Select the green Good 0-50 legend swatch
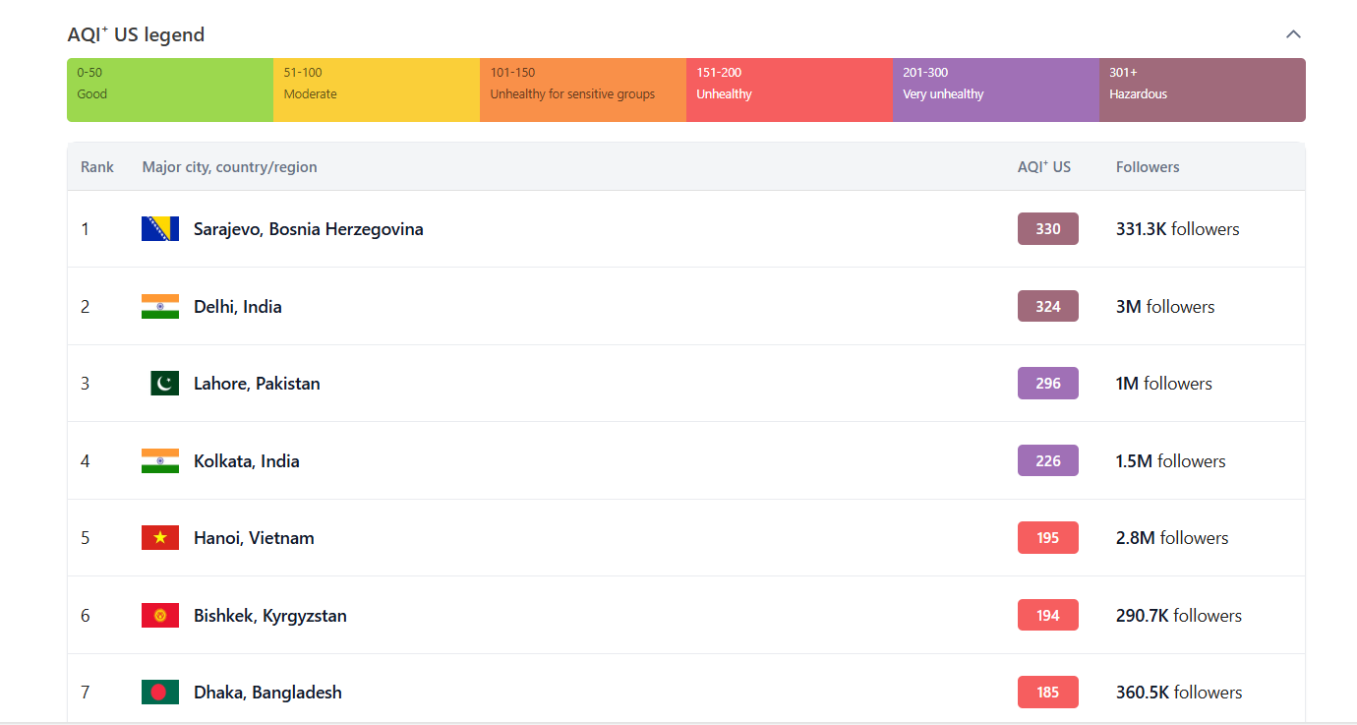The width and height of the screenshot is (1357, 725). coord(170,90)
